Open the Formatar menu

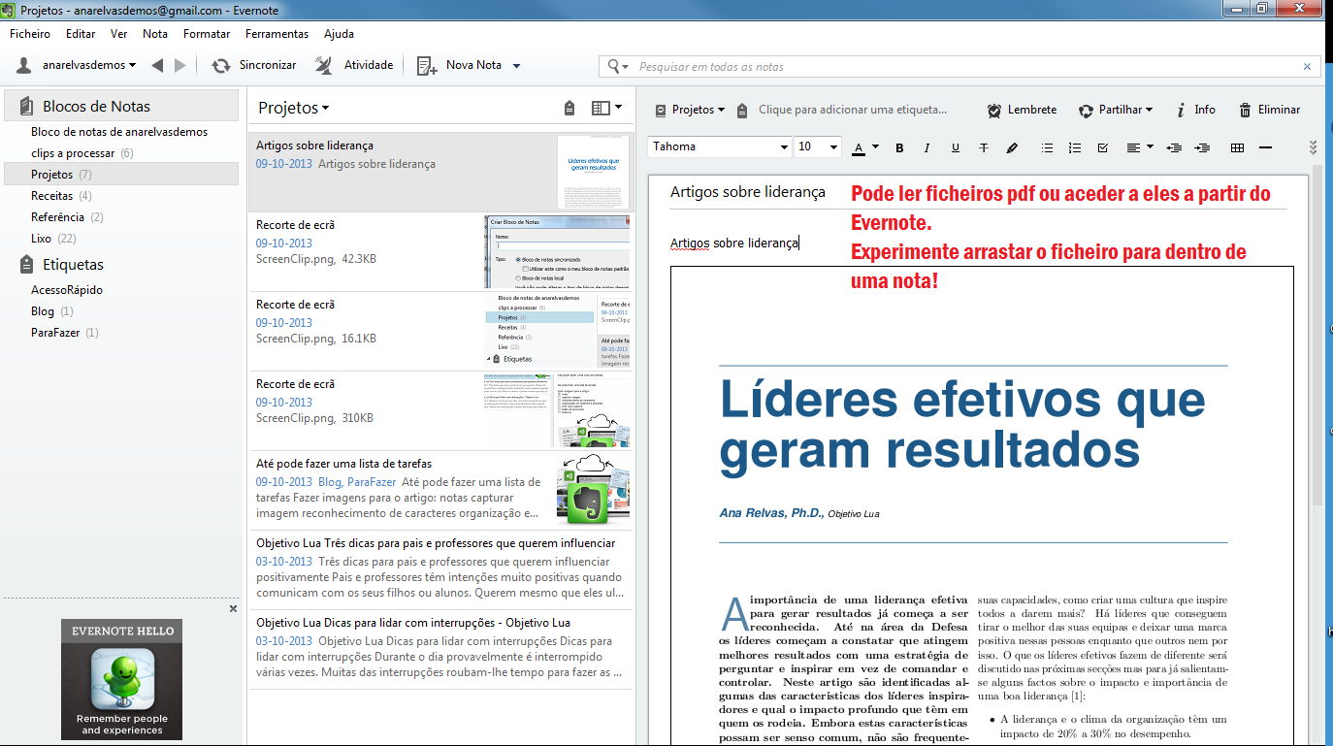[207, 34]
